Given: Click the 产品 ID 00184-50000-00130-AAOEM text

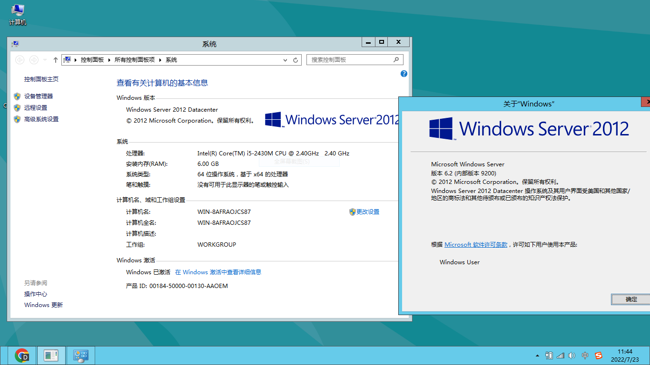Looking at the screenshot, I should coord(177,286).
